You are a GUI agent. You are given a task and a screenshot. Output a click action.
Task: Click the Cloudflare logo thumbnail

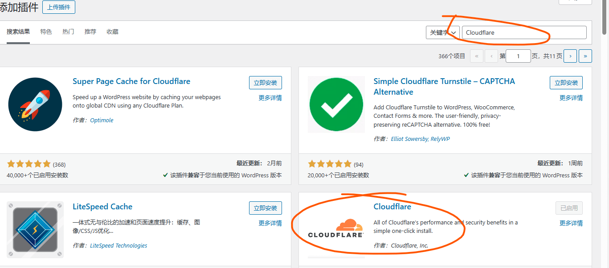pyautogui.click(x=336, y=228)
